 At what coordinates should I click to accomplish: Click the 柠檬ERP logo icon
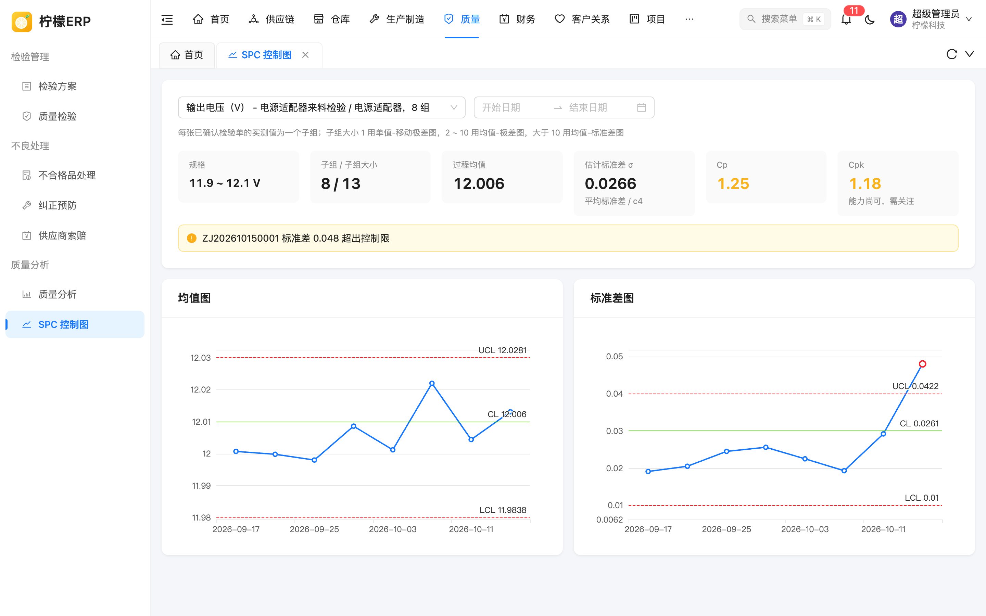tap(22, 21)
